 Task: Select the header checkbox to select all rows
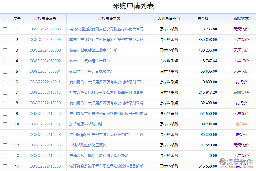pos(5,19)
